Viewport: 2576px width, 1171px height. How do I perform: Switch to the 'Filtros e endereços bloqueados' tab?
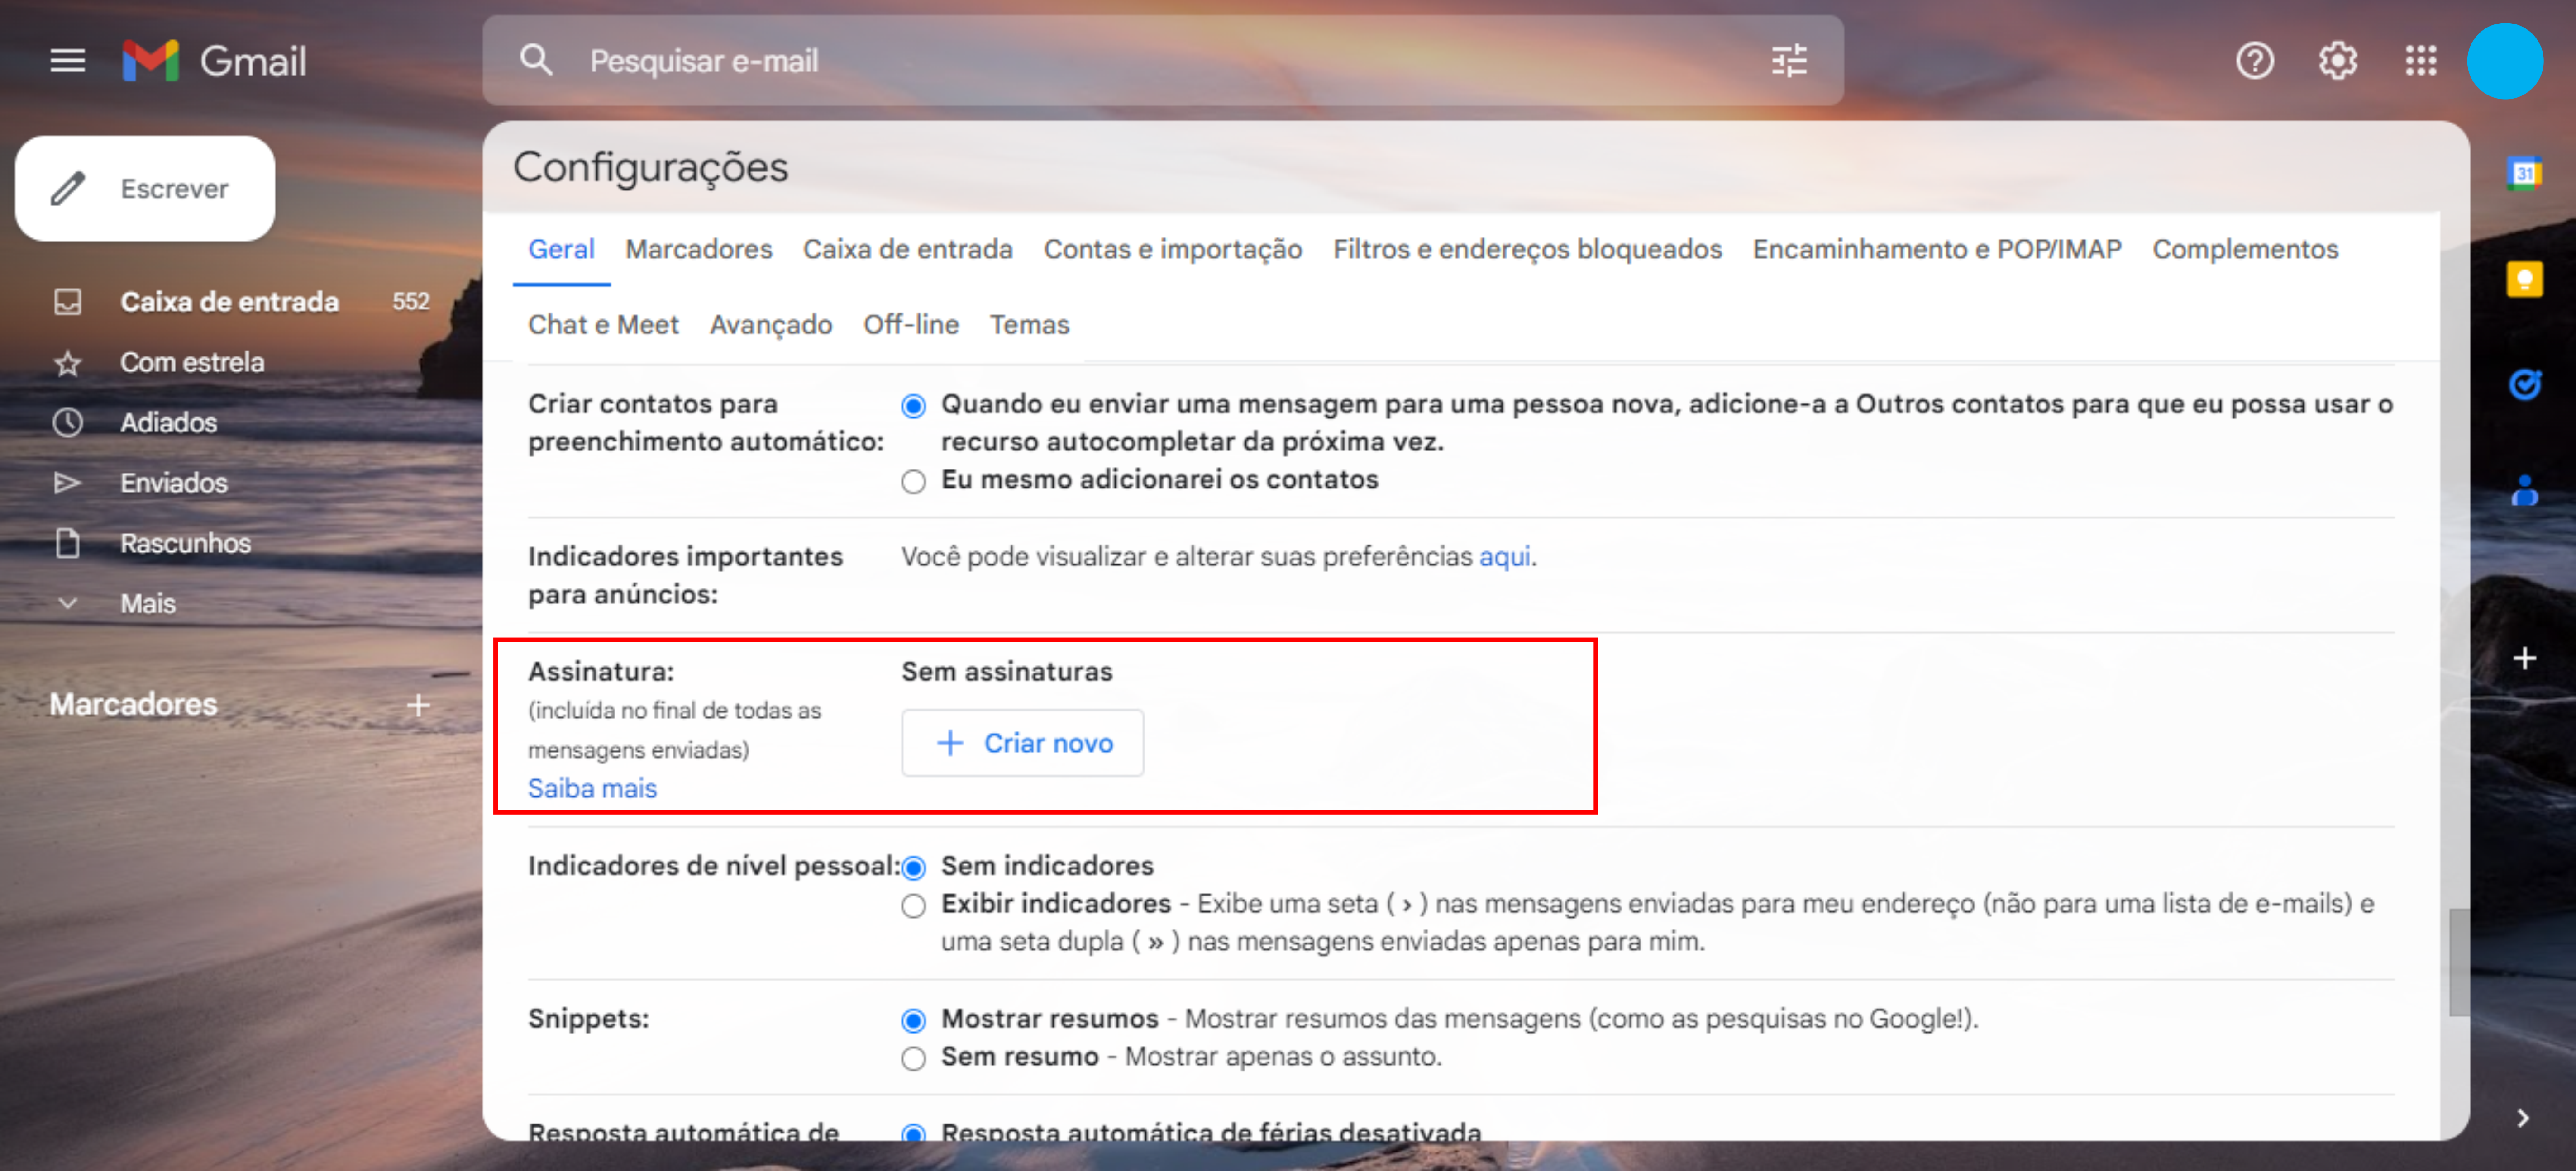(1527, 249)
